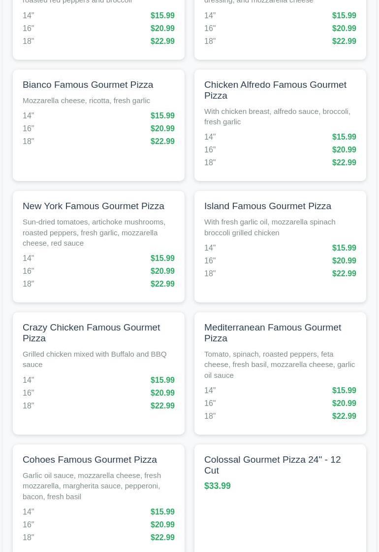
Task: Open the Cohoes Famous Gourmet Pizza item
Action: pyautogui.click(x=90, y=460)
